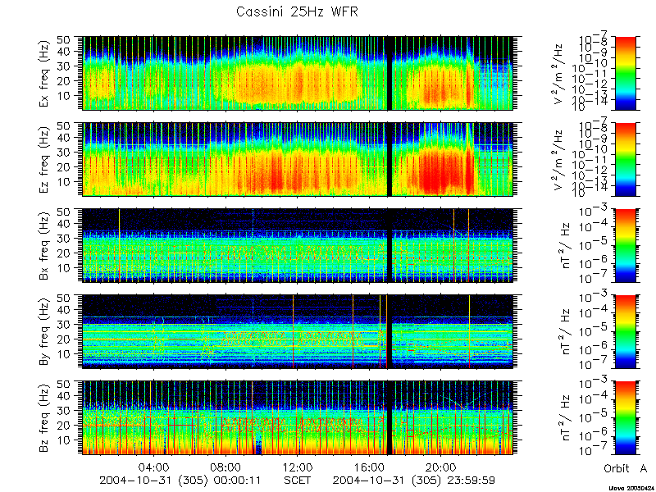
Task: Click the Bx panel color scale bar
Action: pyautogui.click(x=626, y=245)
